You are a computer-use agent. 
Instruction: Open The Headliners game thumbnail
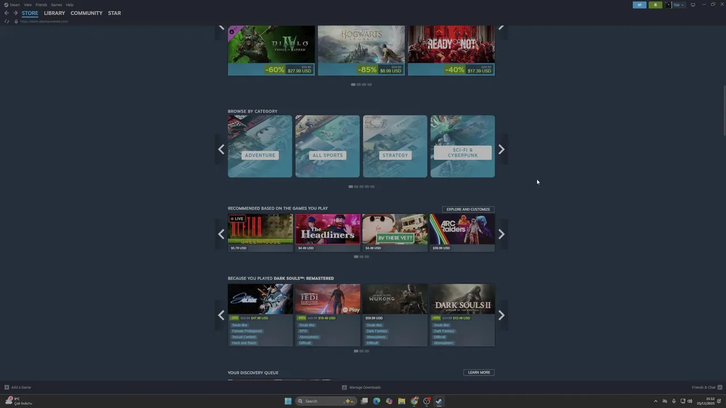tap(327, 229)
